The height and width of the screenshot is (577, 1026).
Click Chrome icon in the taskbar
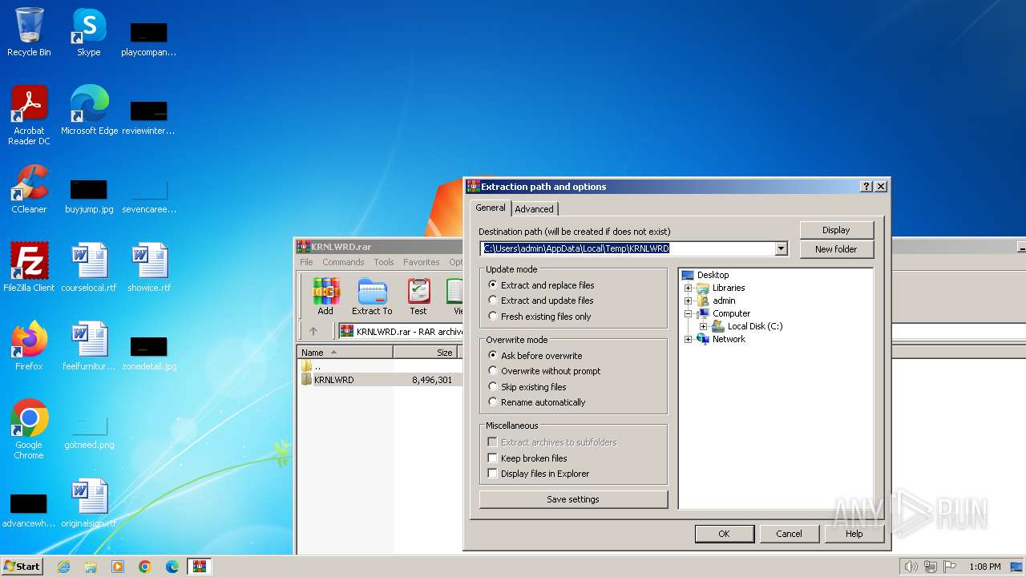(x=145, y=567)
